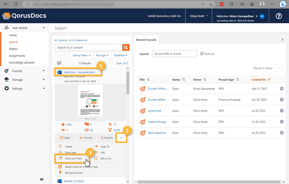This screenshot has width=289, height=184.
Task: Open Knowledge Libraries in the sidebar
Action: point(22,63)
